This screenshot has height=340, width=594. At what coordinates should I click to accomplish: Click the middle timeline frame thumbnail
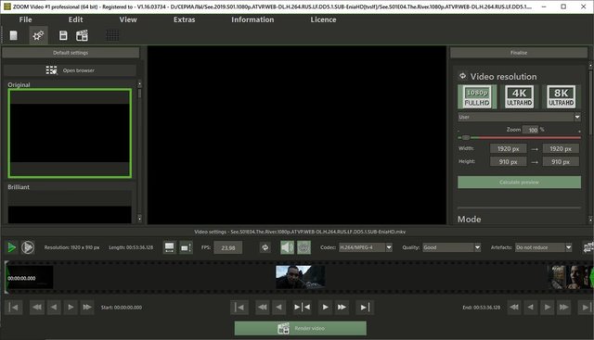(x=300, y=277)
